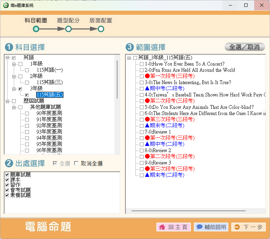Collapse the 3年級 tree node
270x239 pixels.
tap(14, 89)
